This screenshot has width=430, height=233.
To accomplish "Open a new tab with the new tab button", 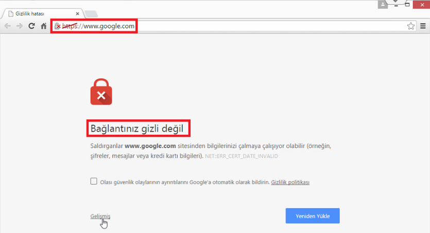I will (91, 13).
